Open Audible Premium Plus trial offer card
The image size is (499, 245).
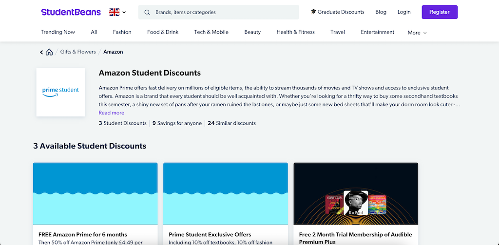pyautogui.click(x=356, y=204)
